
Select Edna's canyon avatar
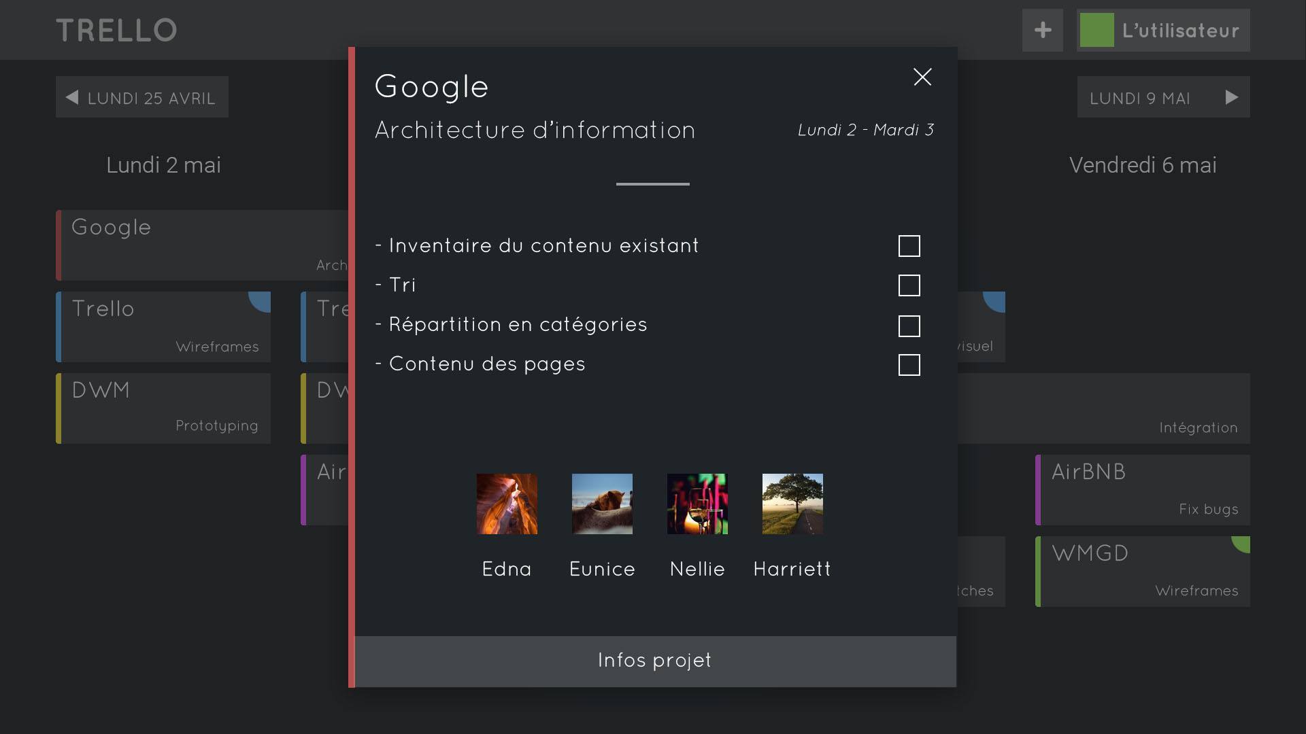pyautogui.click(x=507, y=504)
